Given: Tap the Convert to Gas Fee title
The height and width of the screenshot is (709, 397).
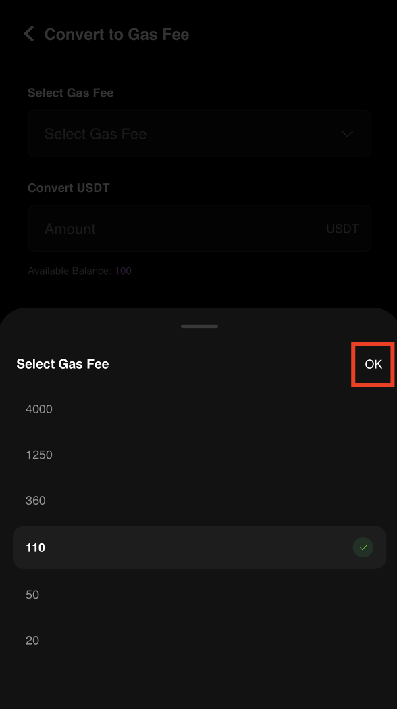Looking at the screenshot, I should click(117, 34).
